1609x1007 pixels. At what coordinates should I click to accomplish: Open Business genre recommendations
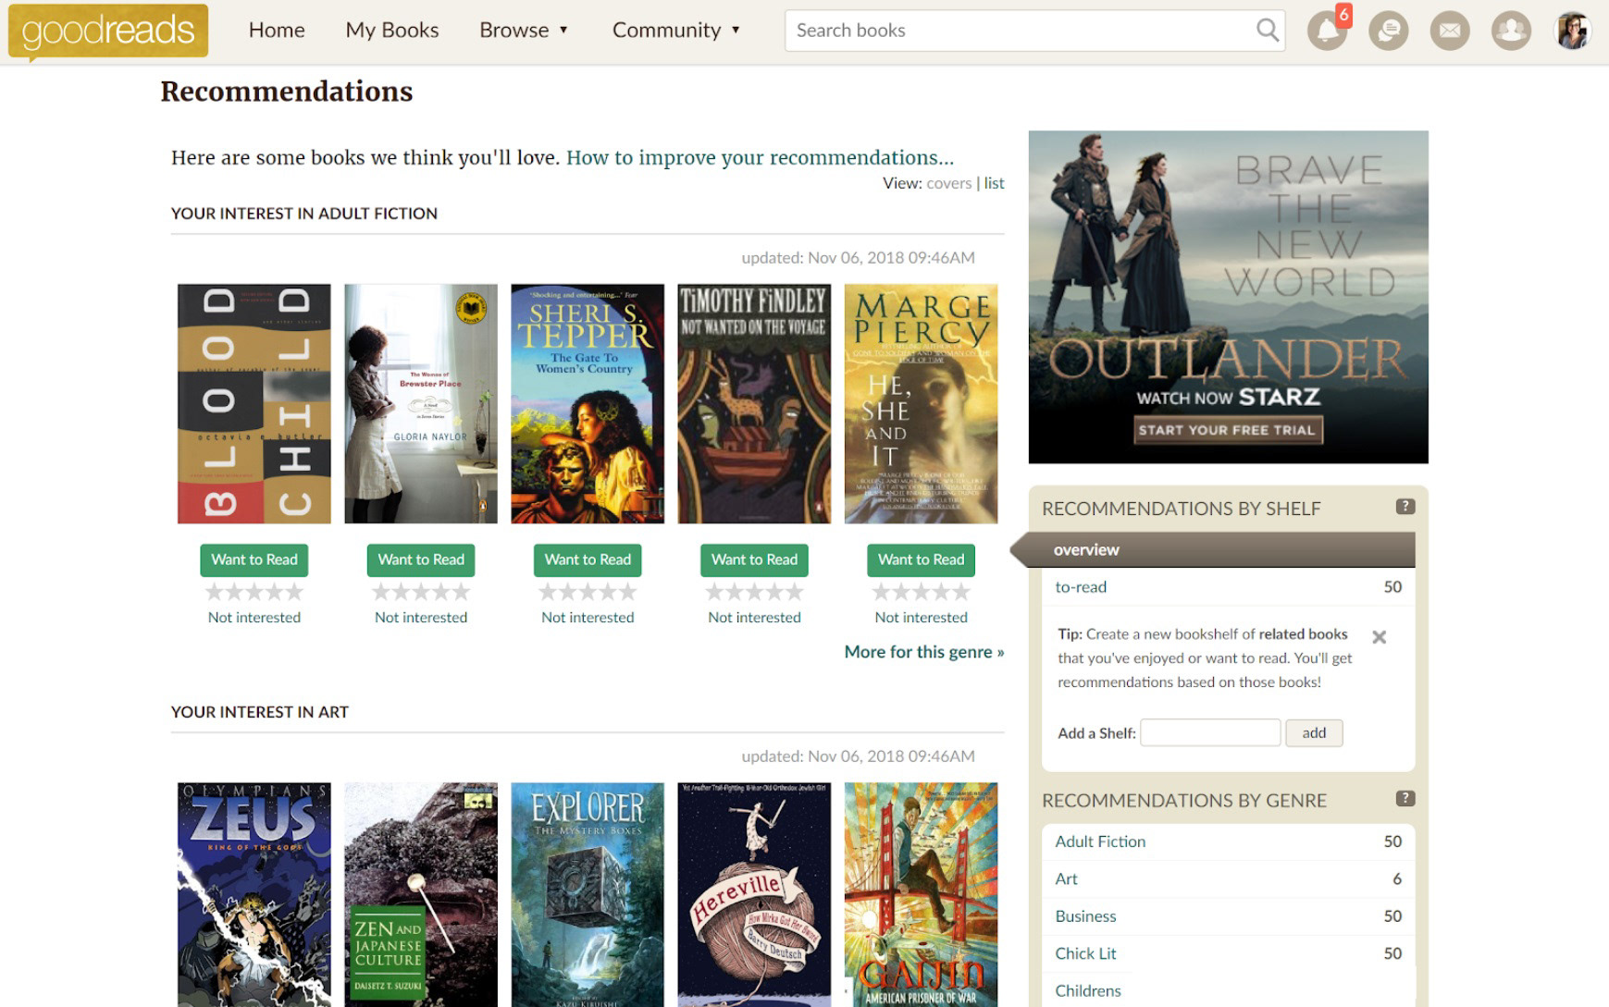tap(1085, 916)
